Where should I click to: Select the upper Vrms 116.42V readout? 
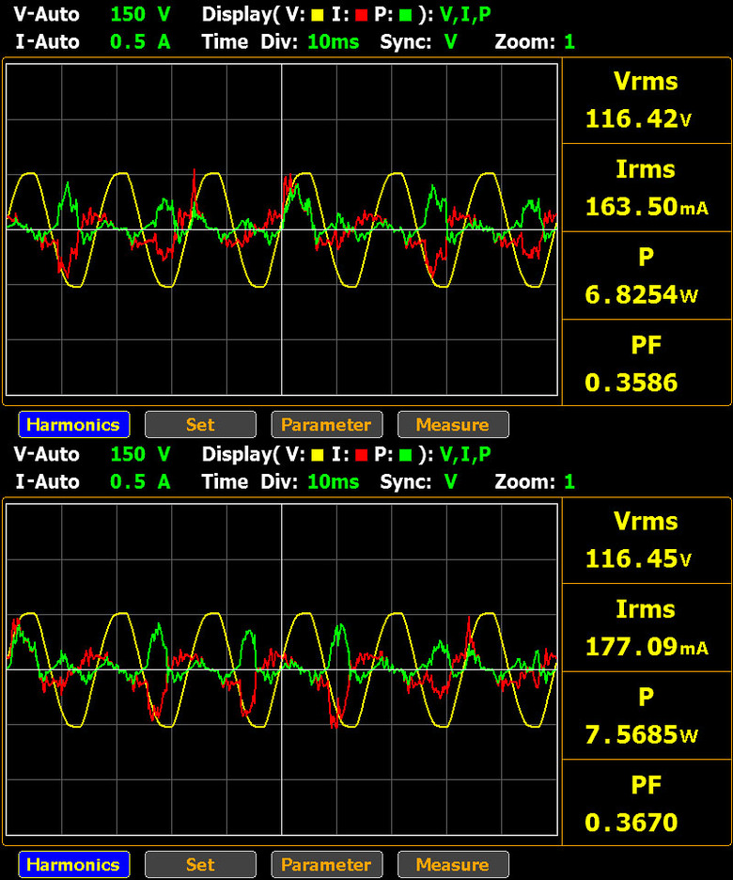646,100
